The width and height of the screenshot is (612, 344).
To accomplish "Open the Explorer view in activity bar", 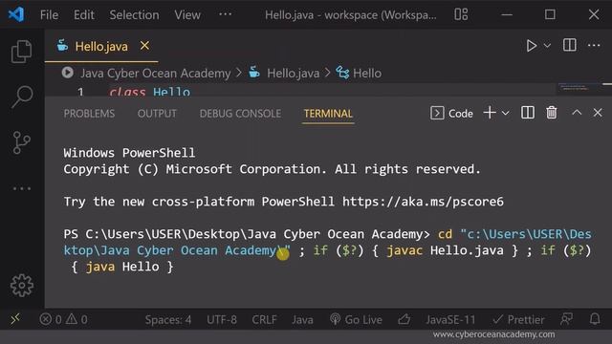I will (x=21, y=51).
